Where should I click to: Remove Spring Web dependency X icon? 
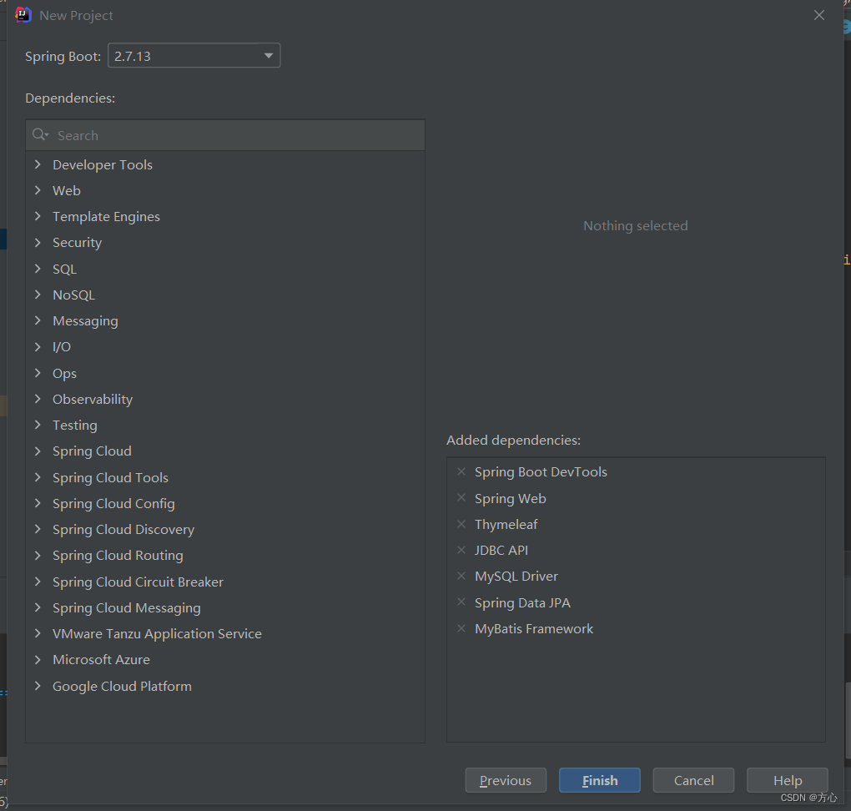(x=461, y=497)
